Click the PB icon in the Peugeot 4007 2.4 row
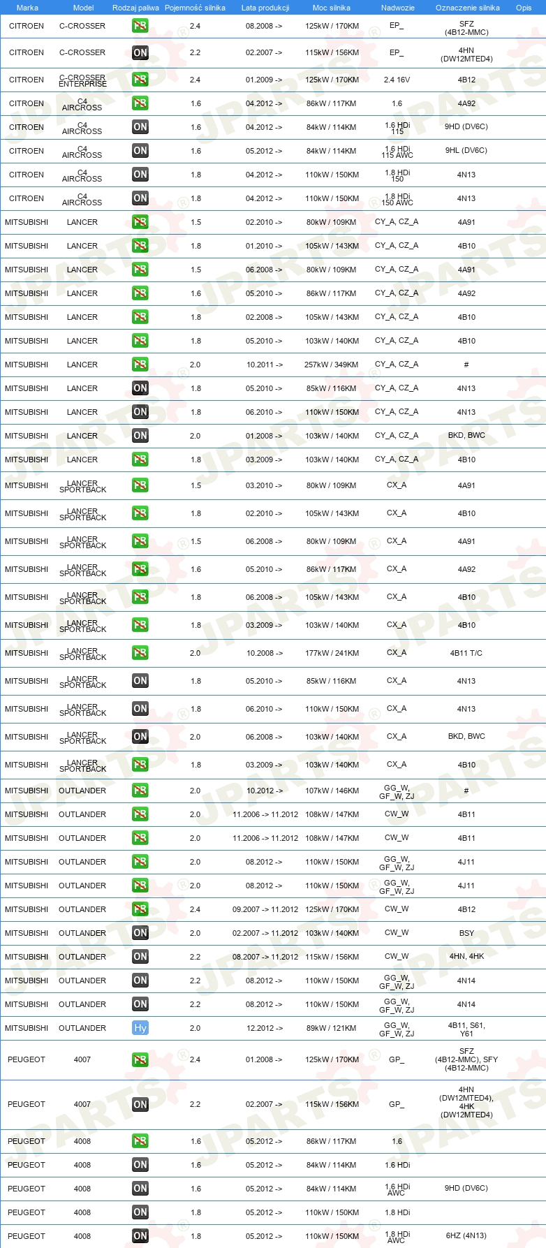 point(140,1060)
